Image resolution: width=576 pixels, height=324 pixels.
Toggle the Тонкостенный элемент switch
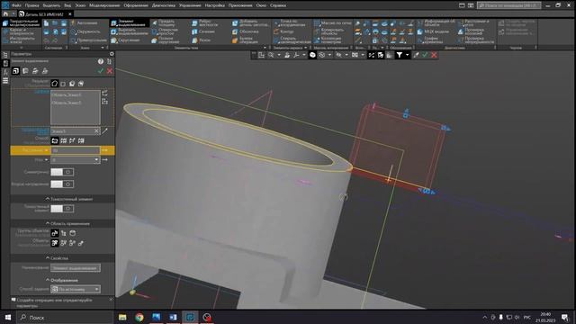(62, 209)
